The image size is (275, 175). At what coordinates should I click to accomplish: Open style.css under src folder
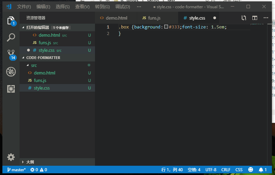[x=57, y=88]
